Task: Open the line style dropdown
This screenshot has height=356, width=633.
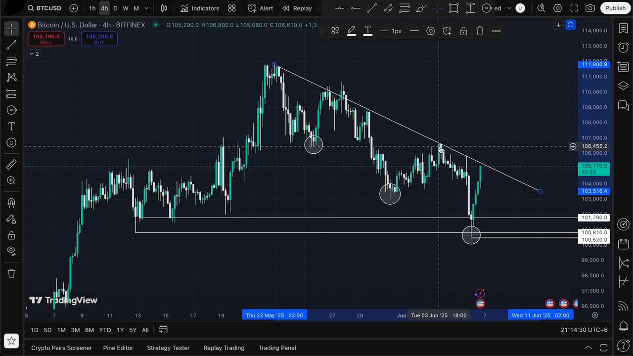Action: click(x=414, y=31)
